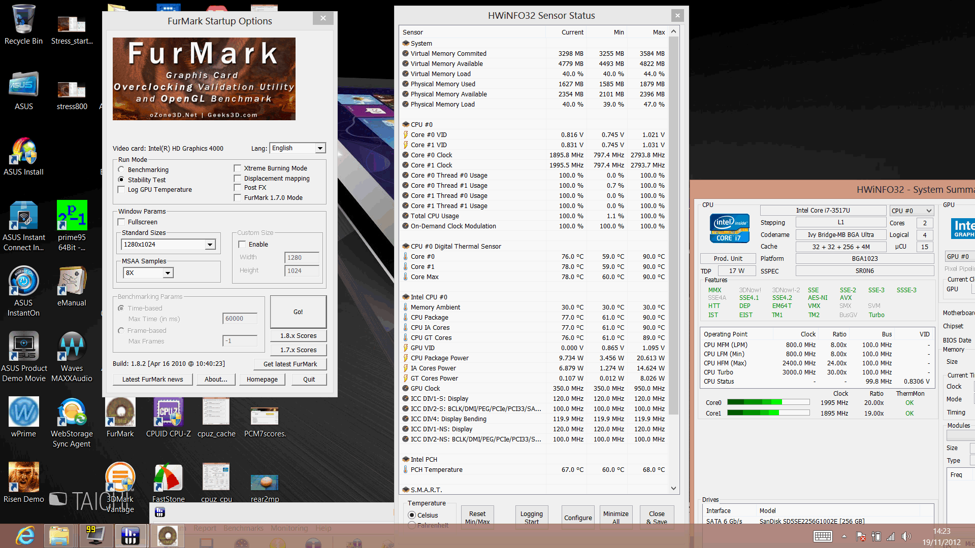Open the on-screen keyboard tray icon
Image resolution: width=975 pixels, height=548 pixels.
tap(822, 536)
